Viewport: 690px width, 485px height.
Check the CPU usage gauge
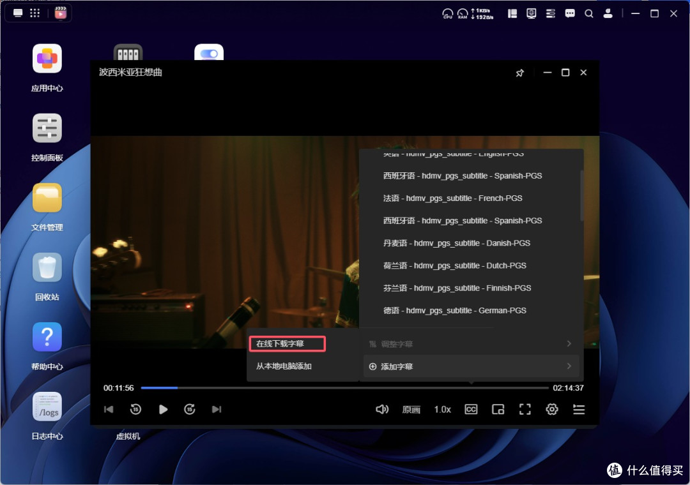pyautogui.click(x=447, y=13)
